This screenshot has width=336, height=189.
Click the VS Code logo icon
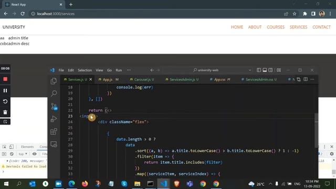point(52,70)
